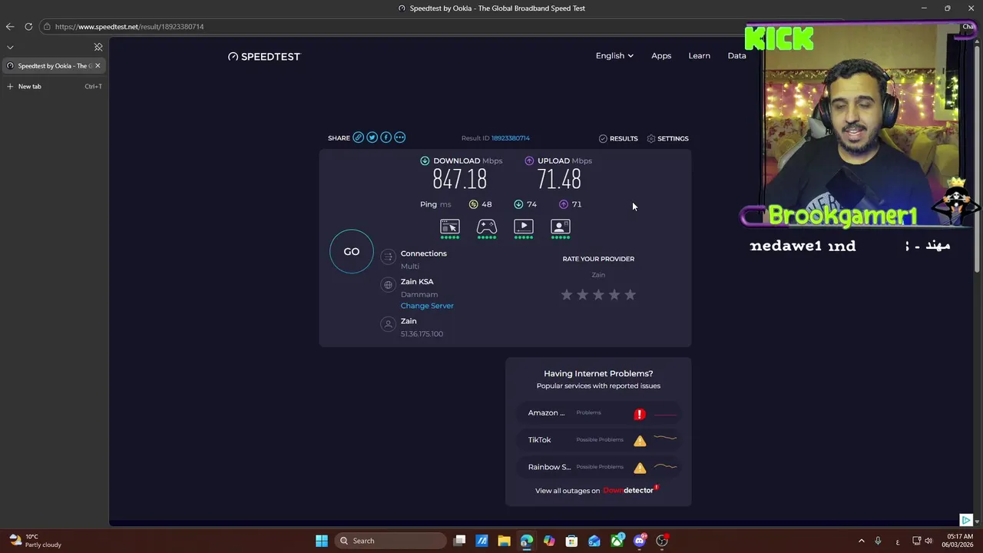Copy the result link share icon

point(358,137)
